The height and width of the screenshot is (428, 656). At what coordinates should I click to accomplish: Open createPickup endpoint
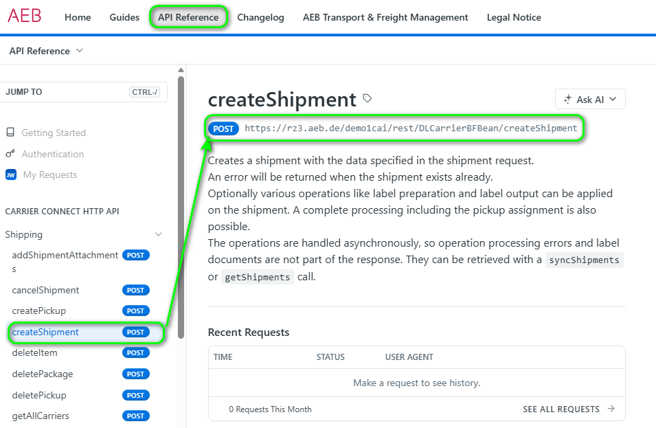point(39,311)
